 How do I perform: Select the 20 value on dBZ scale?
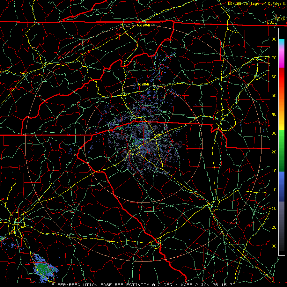274,152
